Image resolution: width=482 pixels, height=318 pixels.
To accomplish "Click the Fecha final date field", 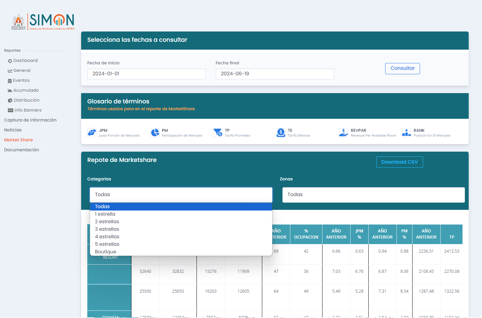I will pos(275,74).
